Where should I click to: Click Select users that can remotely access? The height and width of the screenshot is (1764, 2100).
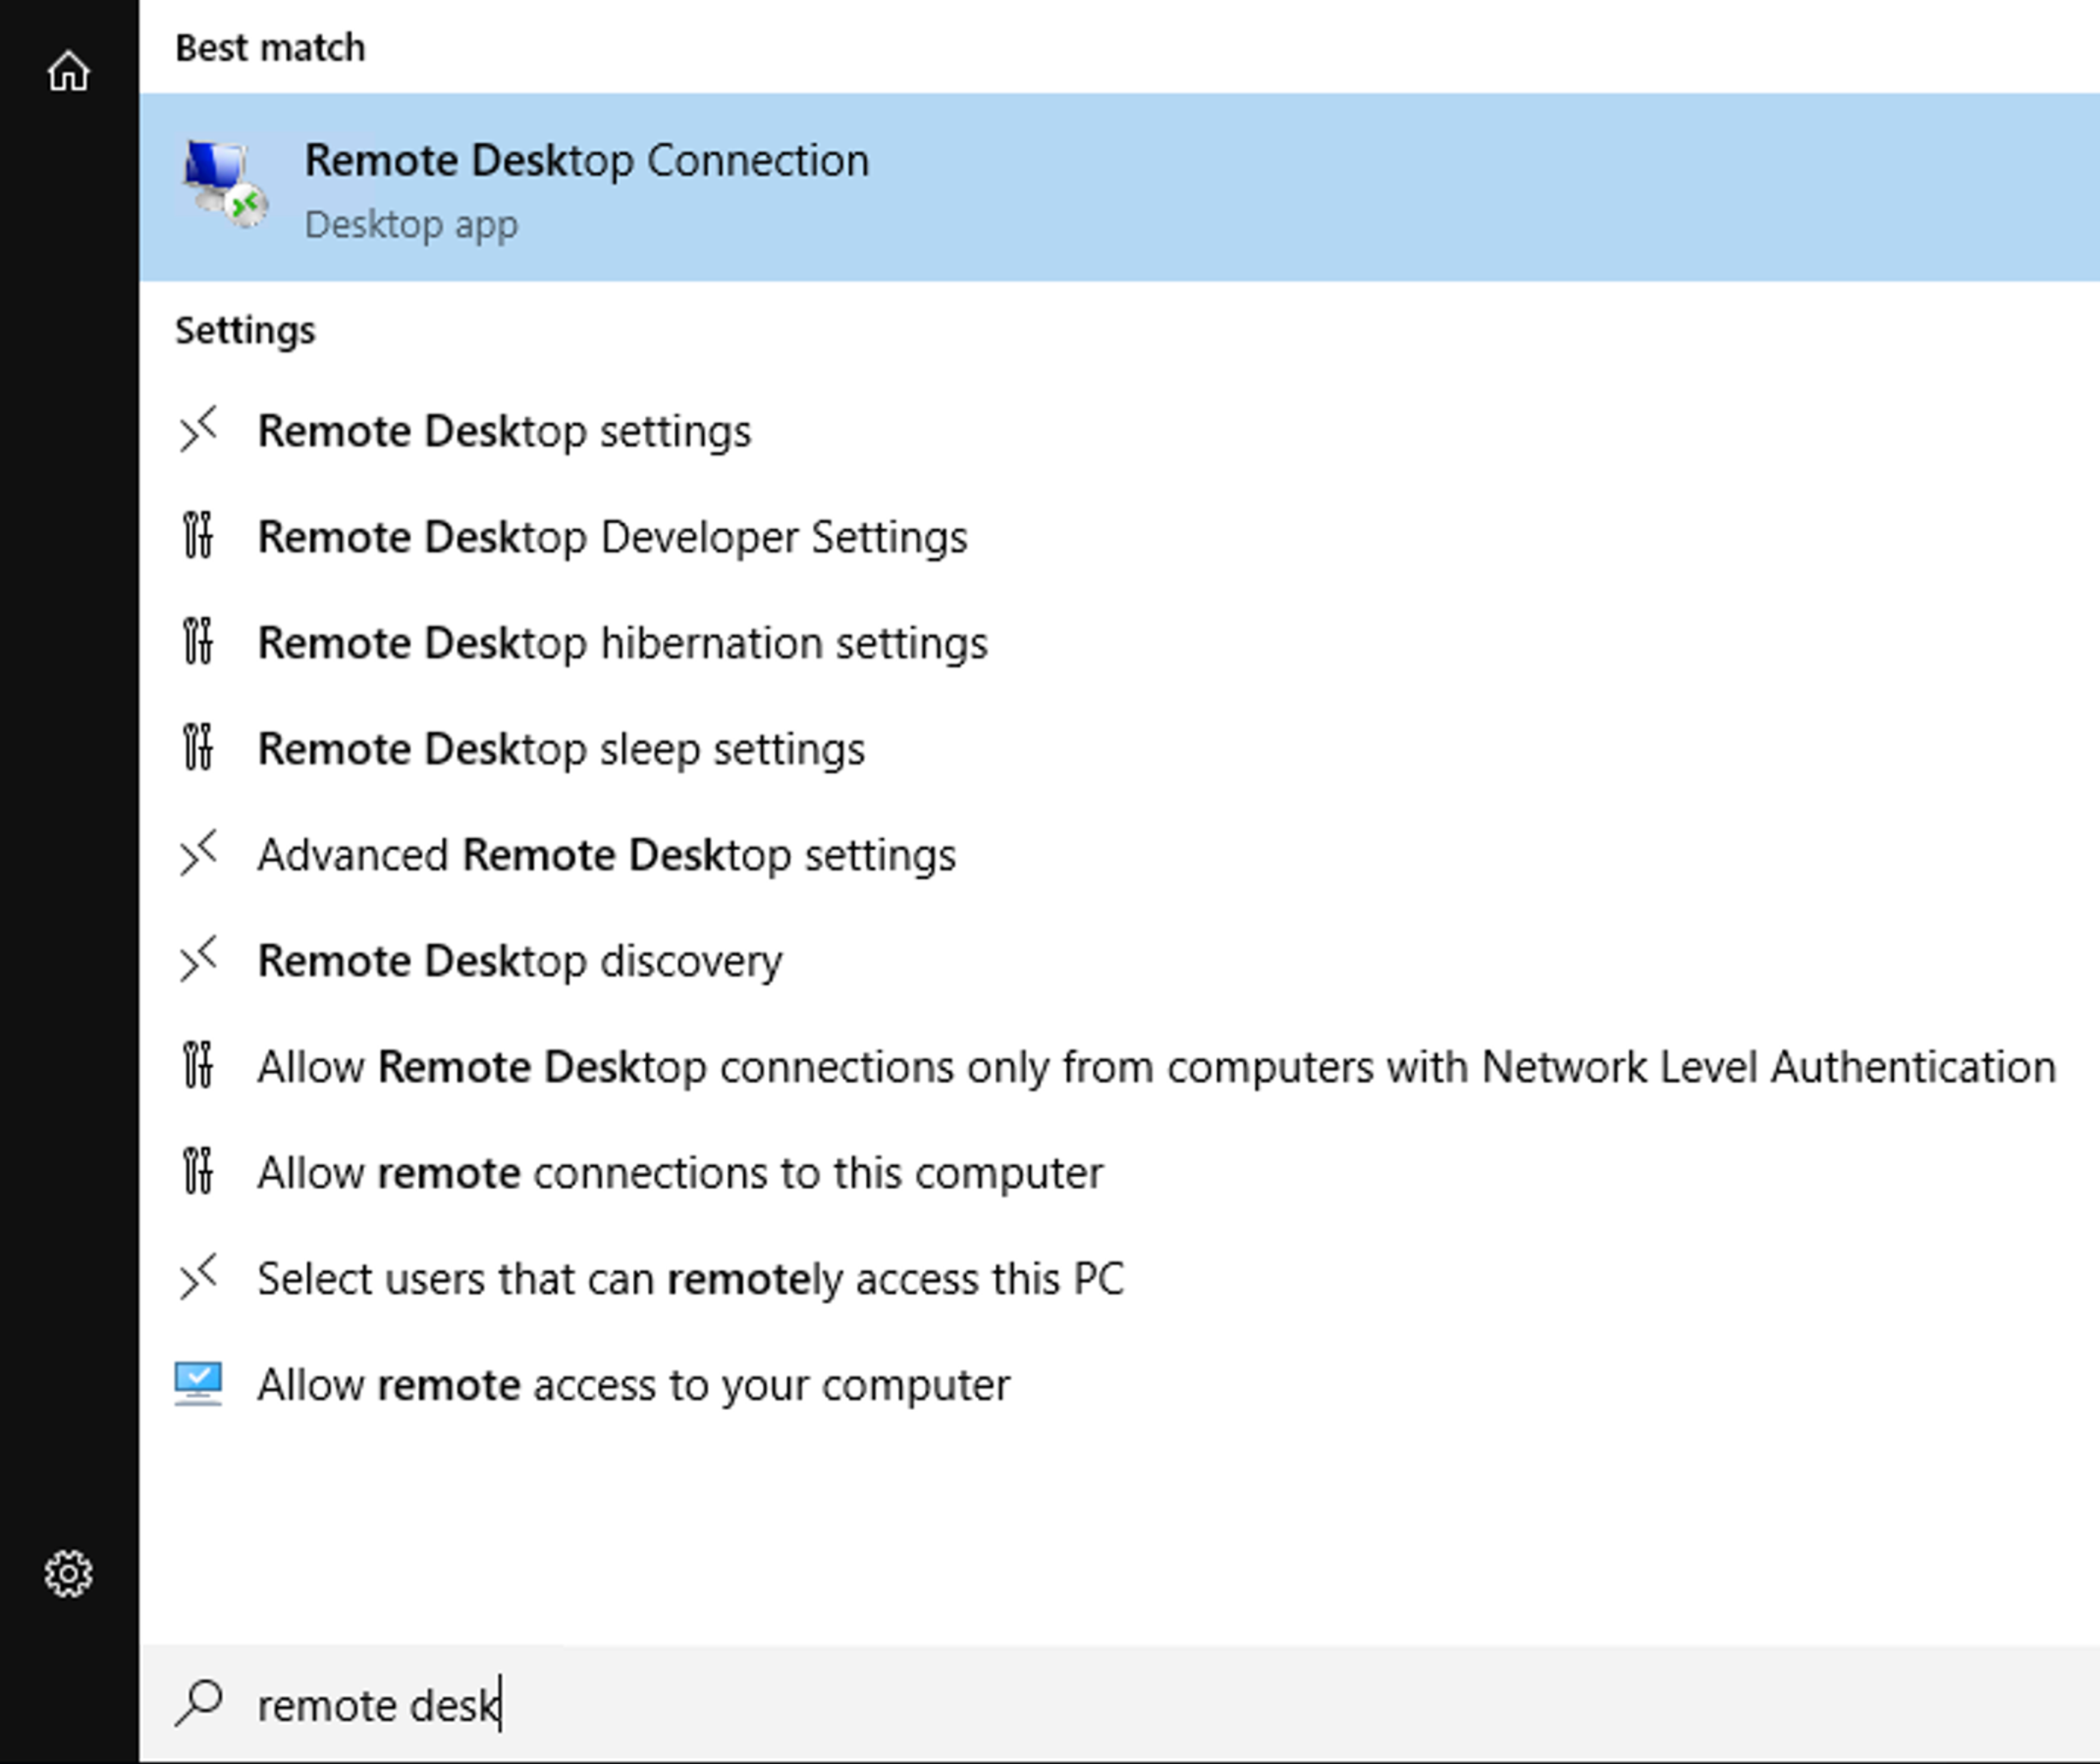(690, 1280)
